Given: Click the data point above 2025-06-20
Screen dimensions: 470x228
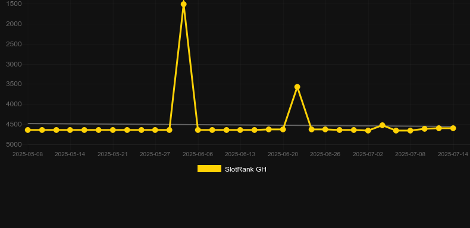Looking at the screenshot, I should pos(283,129).
